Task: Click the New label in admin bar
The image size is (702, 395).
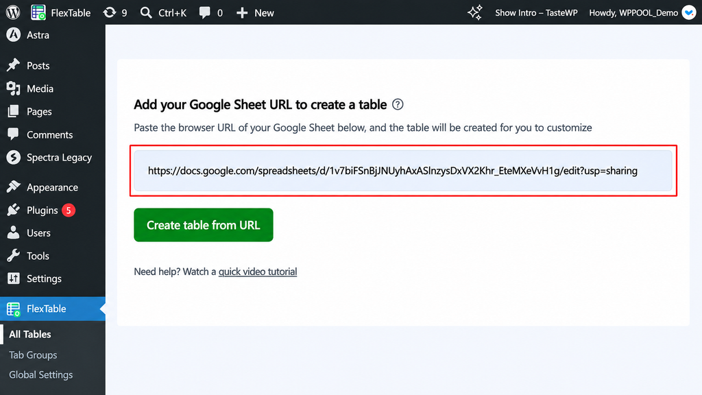Action: [x=264, y=12]
